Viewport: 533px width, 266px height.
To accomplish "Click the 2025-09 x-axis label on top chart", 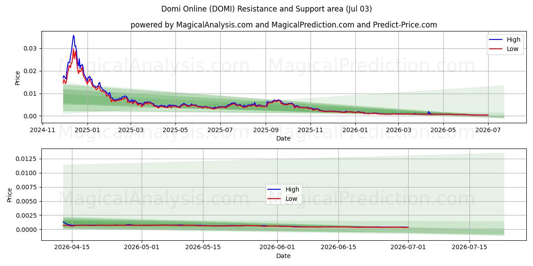I will 266,130.
